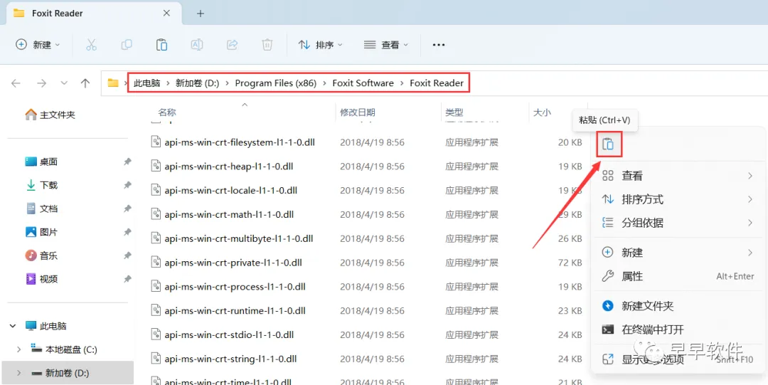This screenshot has width=768, height=385.
Task: Select 主文件夹 in the sidebar
Action: pos(50,115)
